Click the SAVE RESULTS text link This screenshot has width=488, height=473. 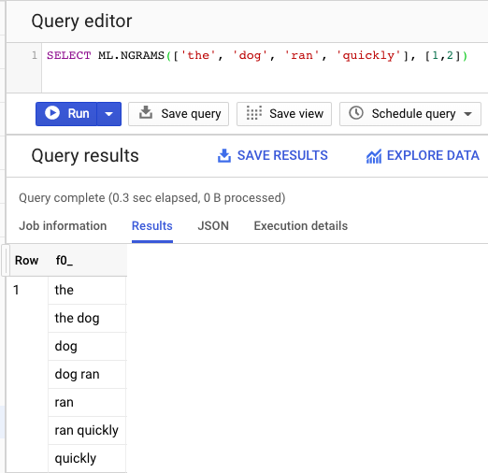click(282, 155)
